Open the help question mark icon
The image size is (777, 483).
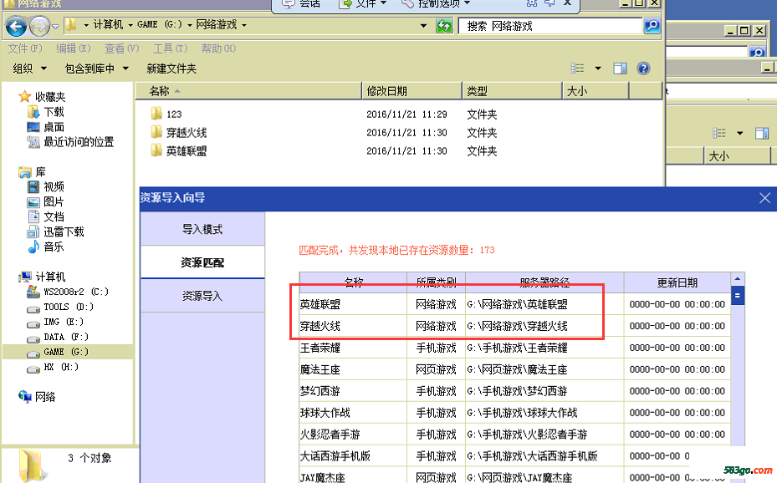[643, 69]
